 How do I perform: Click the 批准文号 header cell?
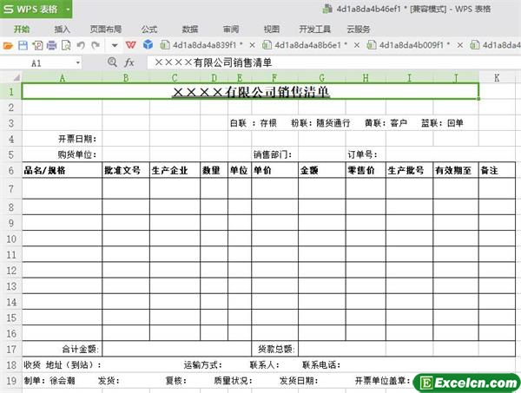(x=126, y=170)
